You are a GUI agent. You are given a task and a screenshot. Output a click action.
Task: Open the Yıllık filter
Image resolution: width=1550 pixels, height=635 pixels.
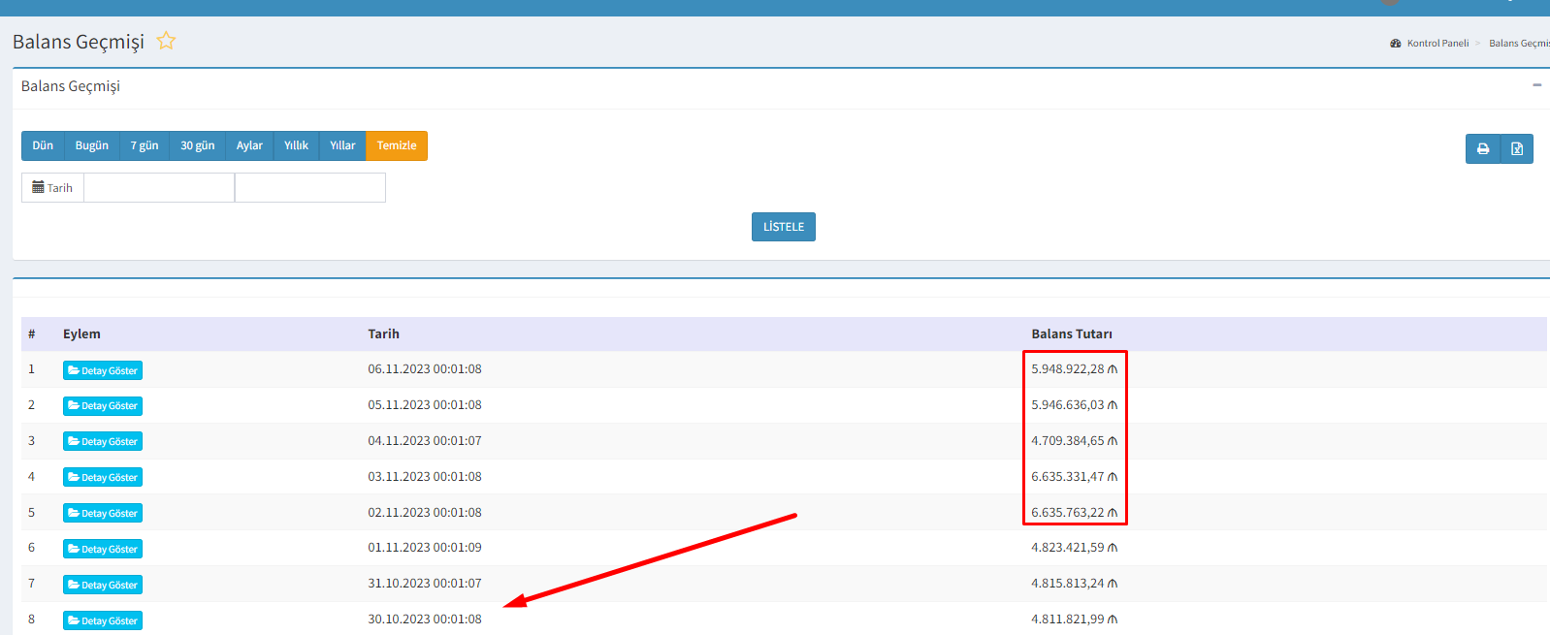tap(296, 145)
